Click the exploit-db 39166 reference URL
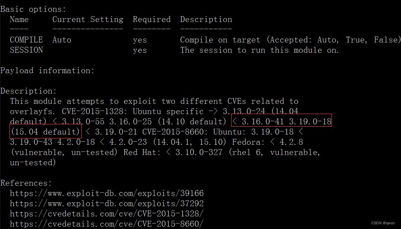The image size is (401, 229). [x=106, y=193]
